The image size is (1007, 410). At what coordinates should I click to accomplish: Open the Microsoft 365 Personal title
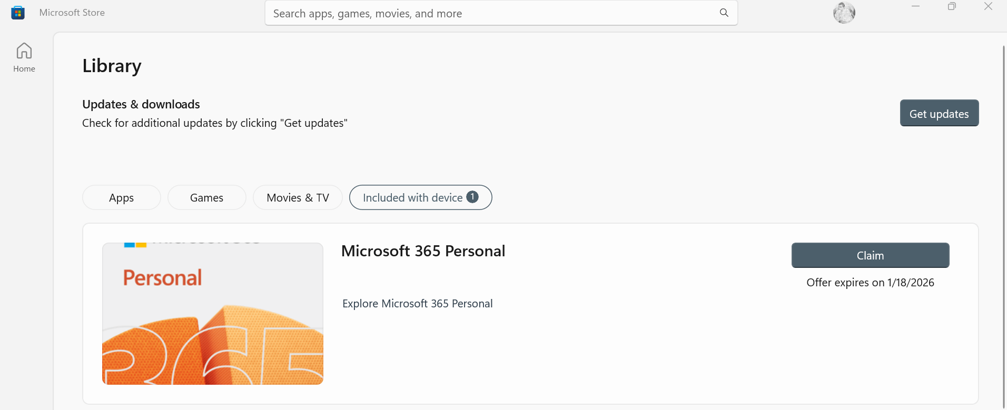pyautogui.click(x=423, y=251)
